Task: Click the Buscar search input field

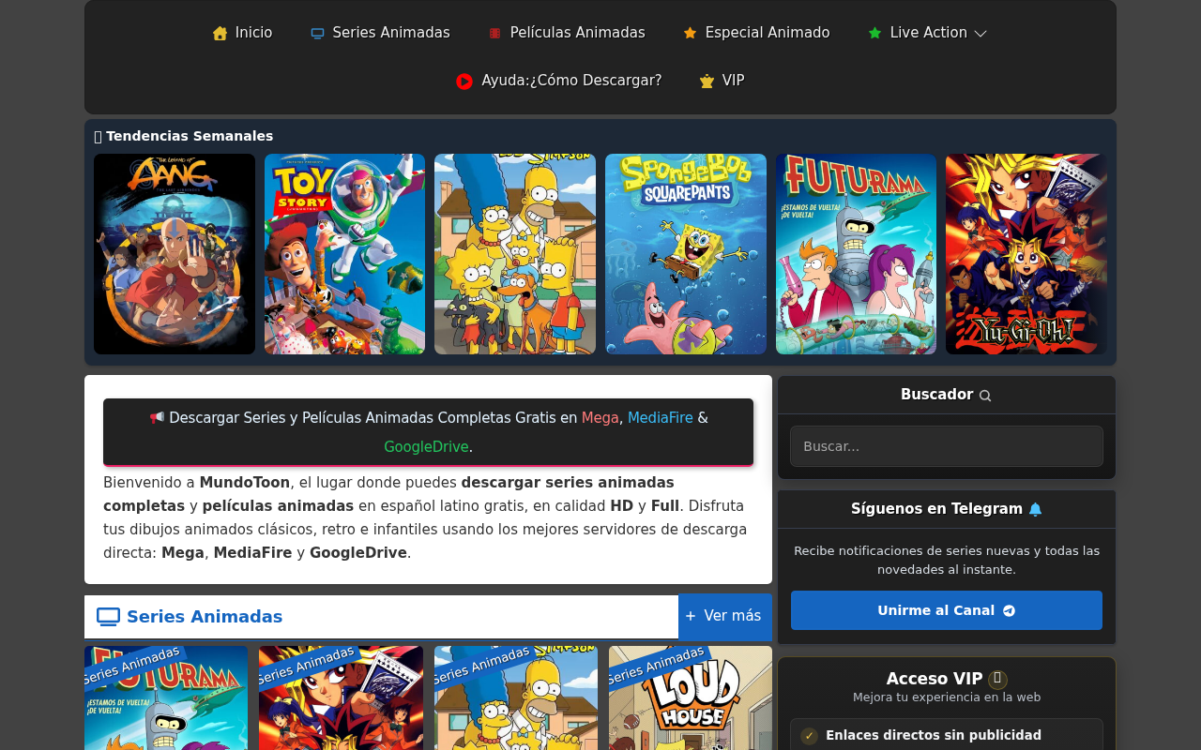Action: 947,446
